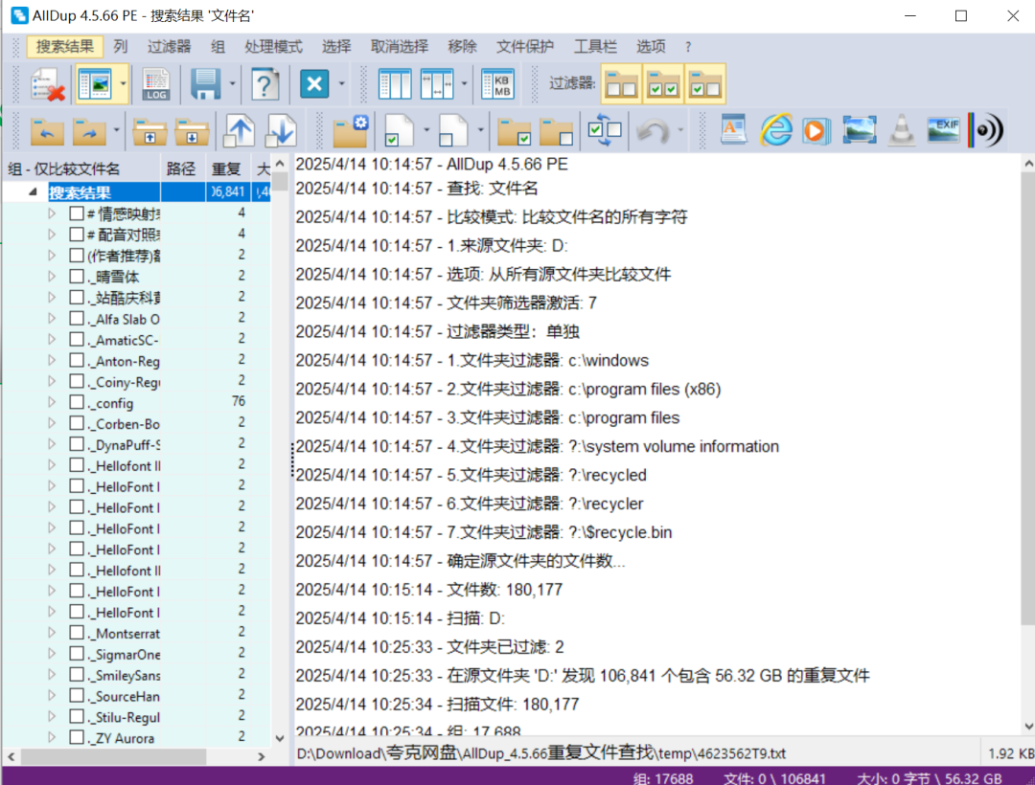Click the Internet Explorer icon

pos(775,129)
